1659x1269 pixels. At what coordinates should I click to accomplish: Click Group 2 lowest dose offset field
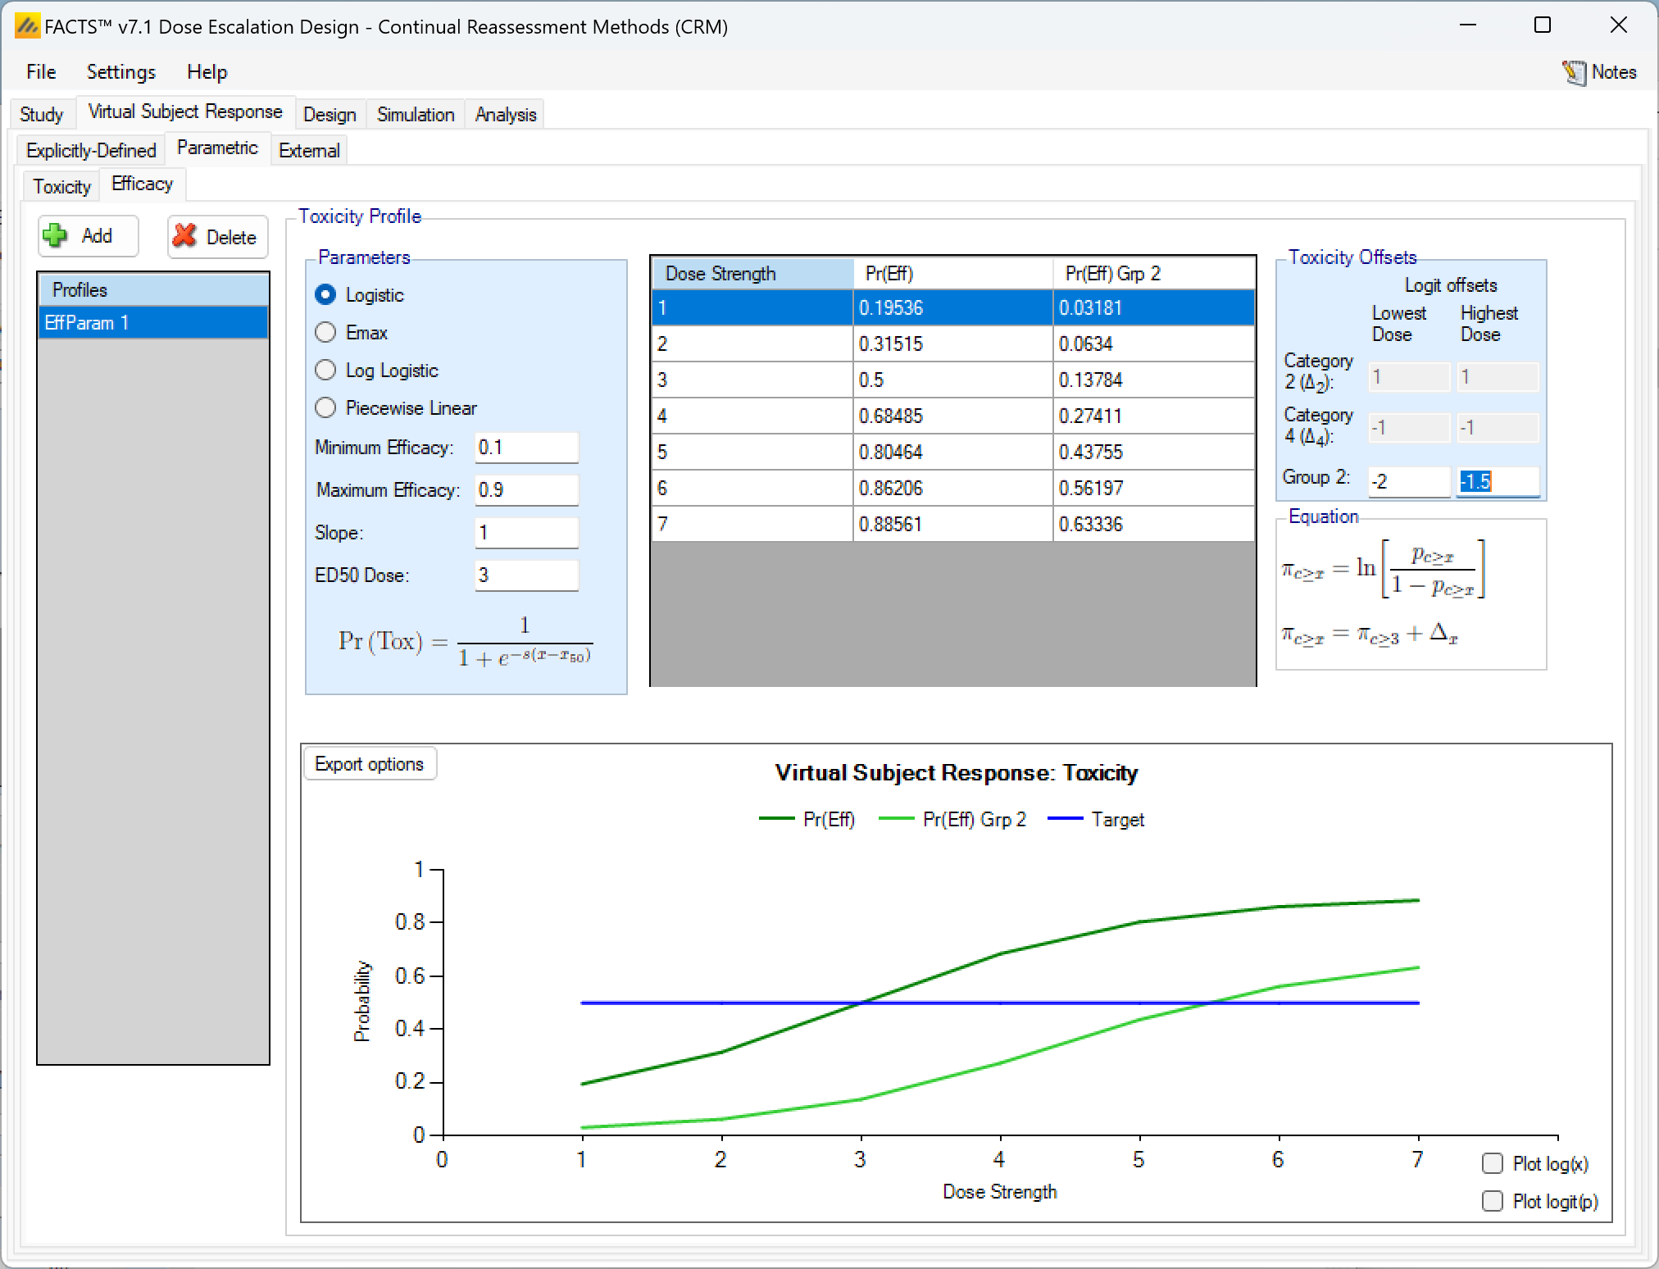point(1408,481)
